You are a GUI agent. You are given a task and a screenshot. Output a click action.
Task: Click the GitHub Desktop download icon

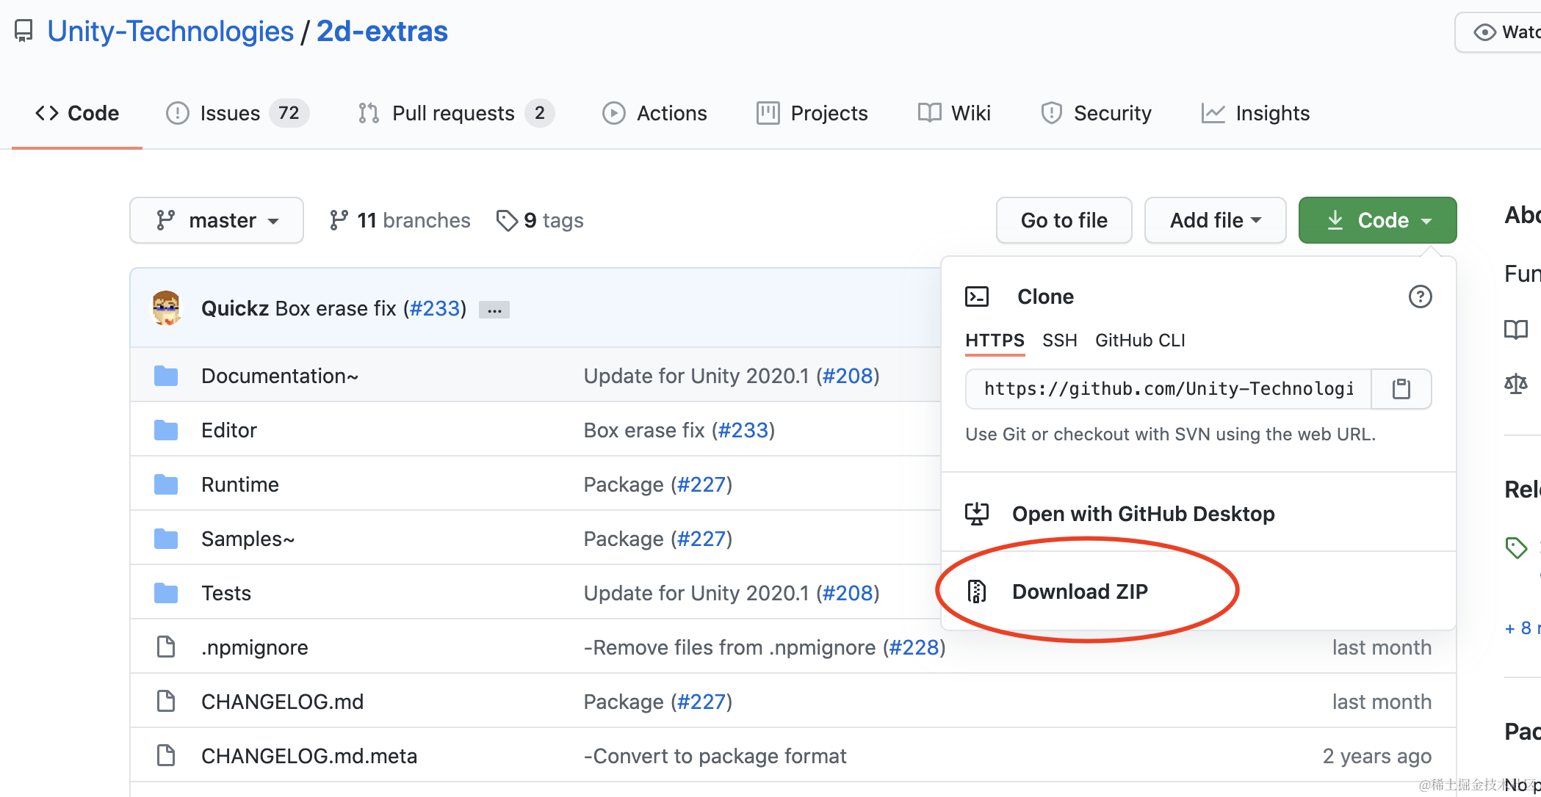pos(977,514)
